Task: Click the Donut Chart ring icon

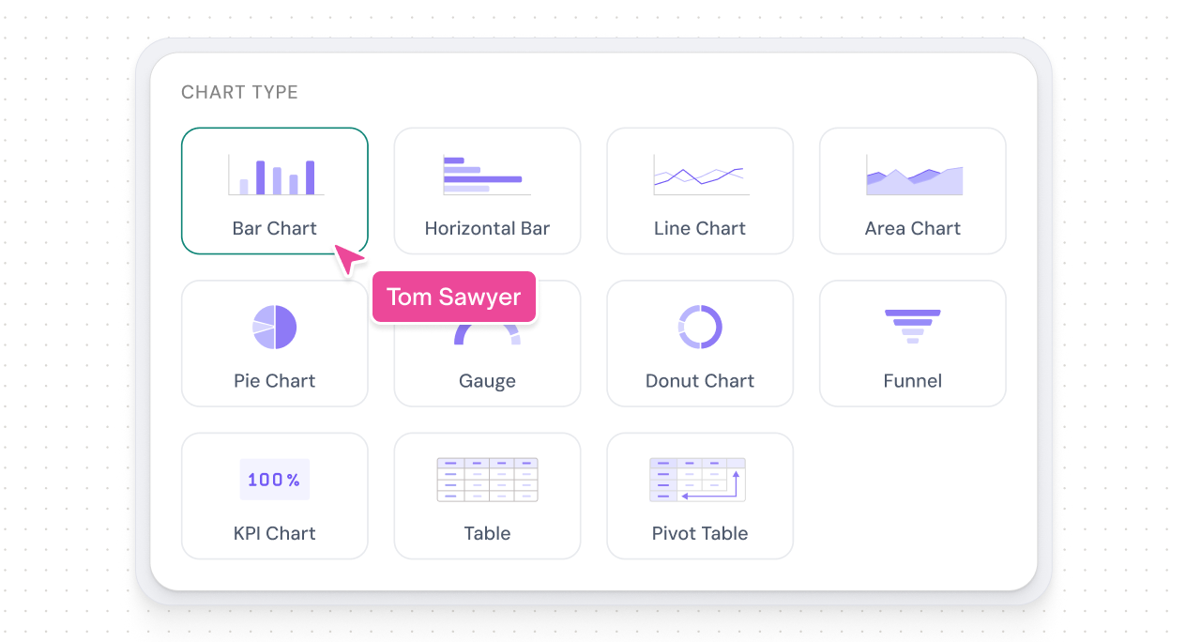Action: [x=700, y=328]
